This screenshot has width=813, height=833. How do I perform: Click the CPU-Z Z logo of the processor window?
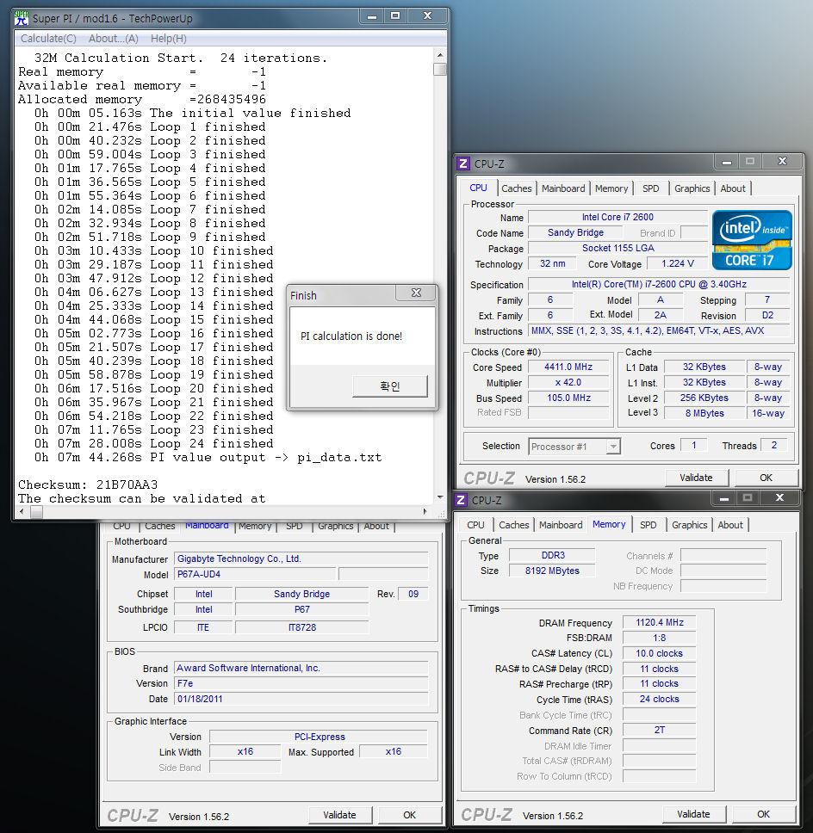463,164
